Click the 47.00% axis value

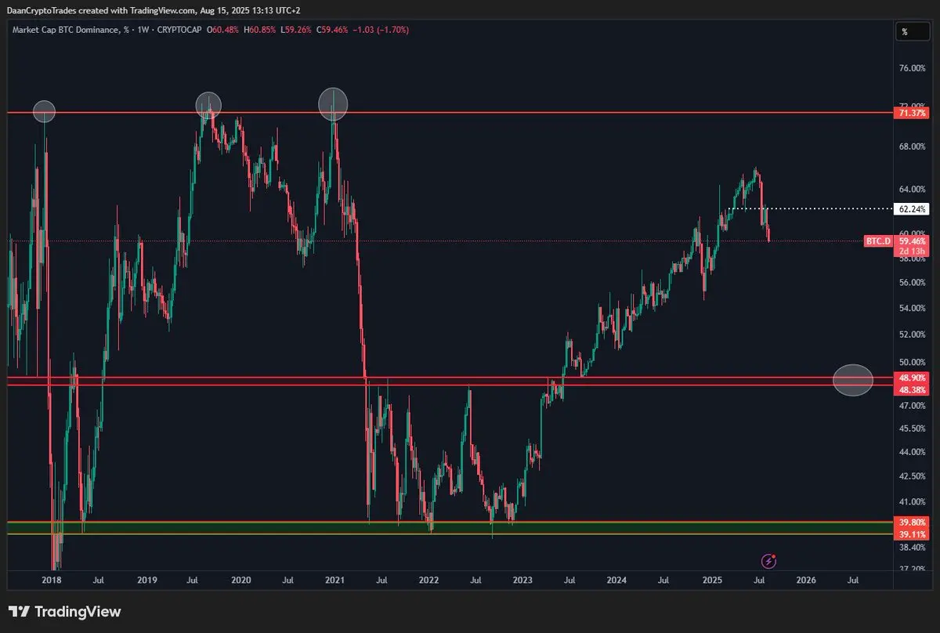pos(913,406)
